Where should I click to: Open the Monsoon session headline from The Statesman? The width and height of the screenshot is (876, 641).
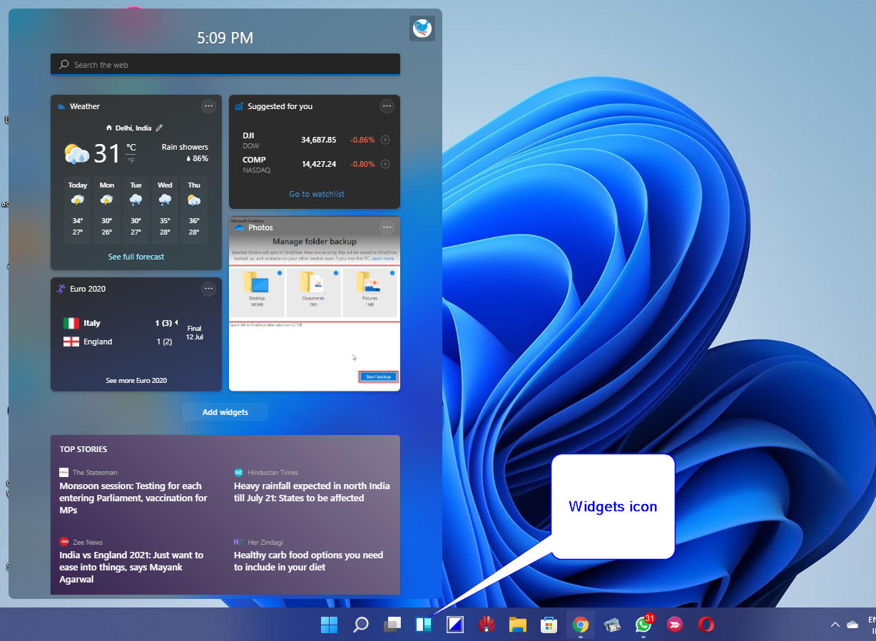click(x=133, y=498)
